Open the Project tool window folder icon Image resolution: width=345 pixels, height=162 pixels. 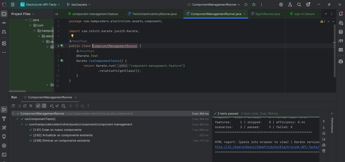tap(4, 14)
